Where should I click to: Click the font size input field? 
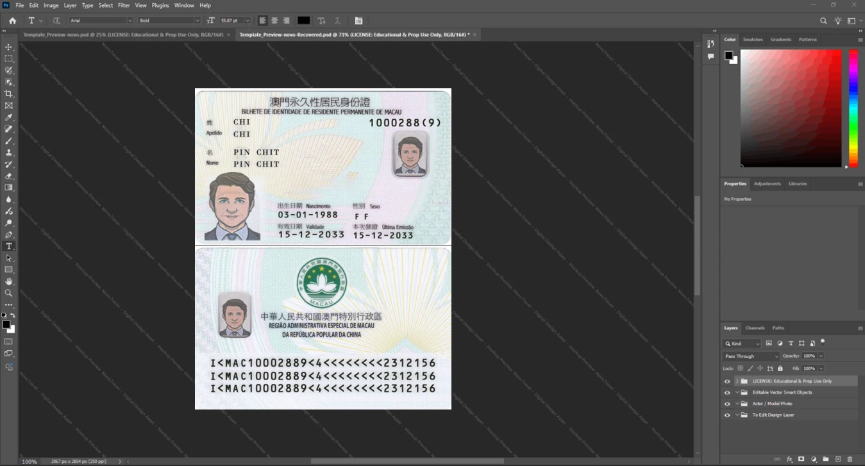(231, 21)
